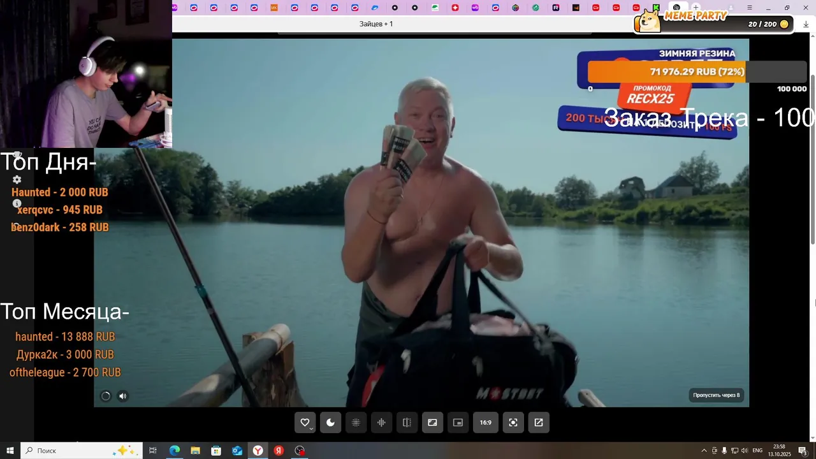Click 'benz0dark - 258 RUB' donor entry

tap(60, 227)
